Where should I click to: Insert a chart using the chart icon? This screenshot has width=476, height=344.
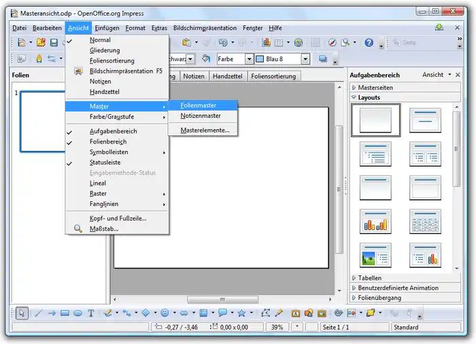tap(267, 43)
